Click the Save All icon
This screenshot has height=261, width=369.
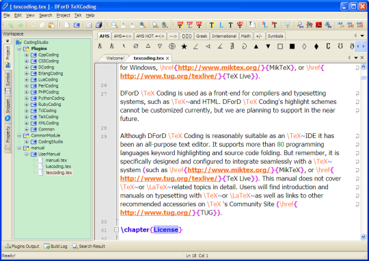point(98,25)
